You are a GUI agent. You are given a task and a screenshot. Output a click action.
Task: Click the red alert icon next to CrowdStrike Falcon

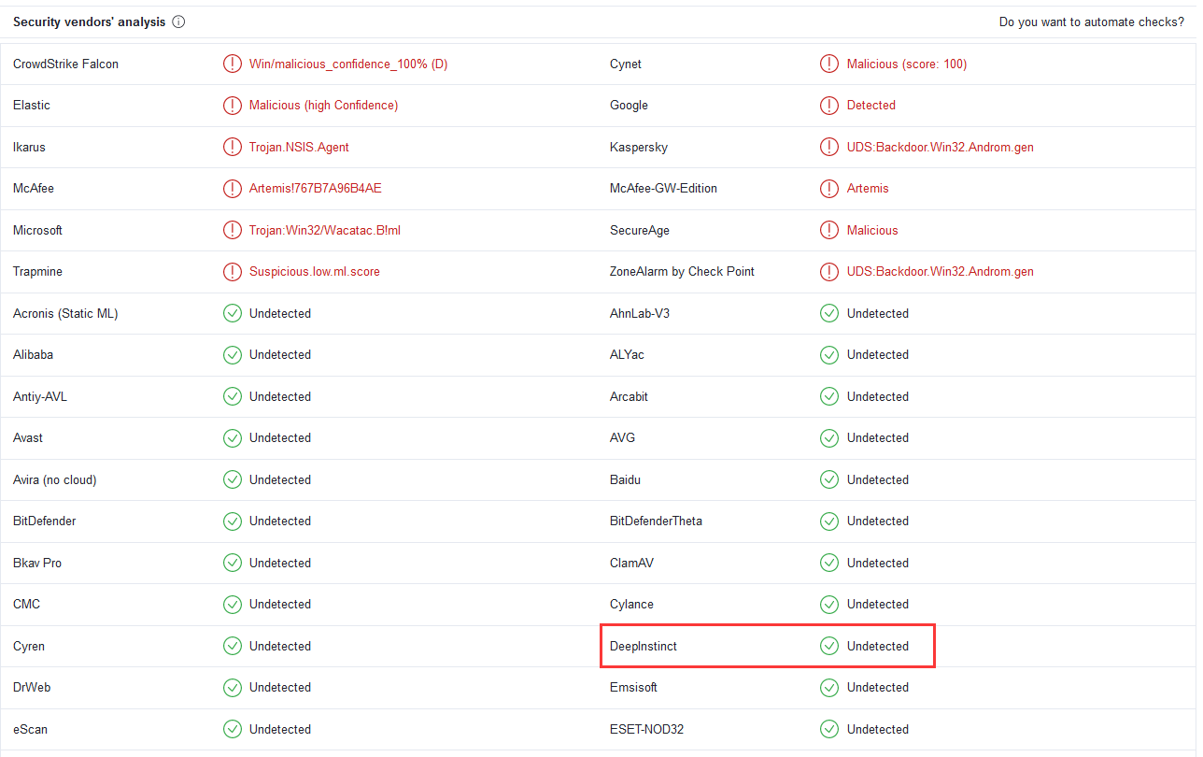pos(232,64)
